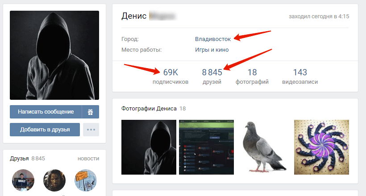Click the workplace link Игры и кино
This screenshot has height=196, width=366.
click(212, 50)
